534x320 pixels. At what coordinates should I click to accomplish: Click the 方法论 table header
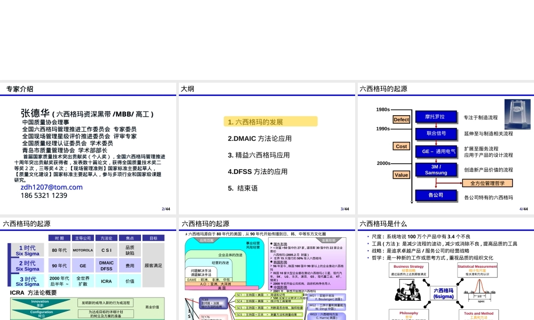click(x=106, y=238)
